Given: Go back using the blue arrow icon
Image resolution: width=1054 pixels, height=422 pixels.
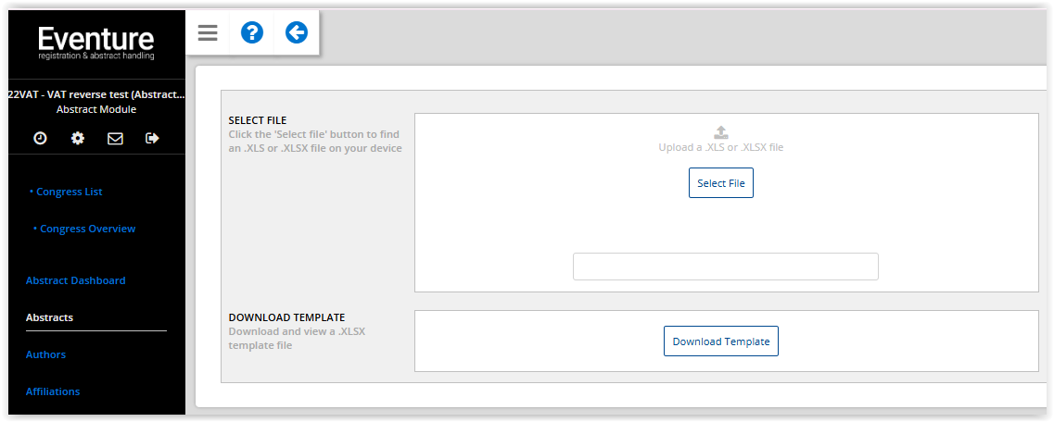Looking at the screenshot, I should point(297,32).
